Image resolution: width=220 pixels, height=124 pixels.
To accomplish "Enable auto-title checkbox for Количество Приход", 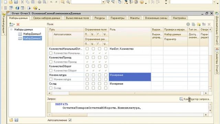I will 51,62.
